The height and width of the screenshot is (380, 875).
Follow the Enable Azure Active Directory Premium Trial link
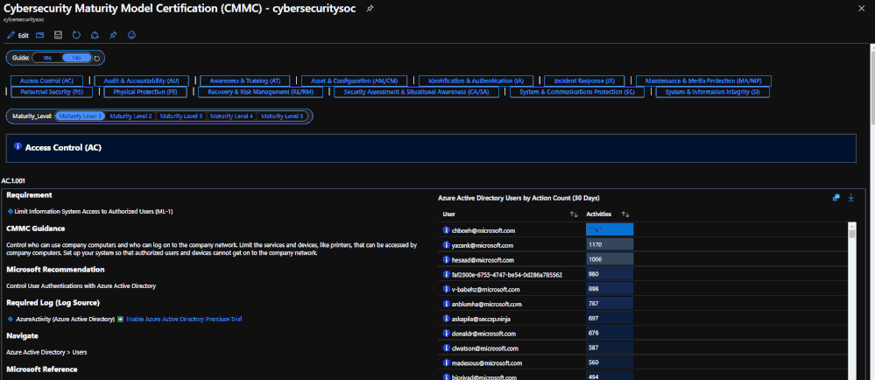[184, 320]
